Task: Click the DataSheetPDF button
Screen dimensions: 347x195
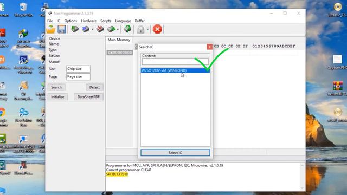Action: pos(88,97)
